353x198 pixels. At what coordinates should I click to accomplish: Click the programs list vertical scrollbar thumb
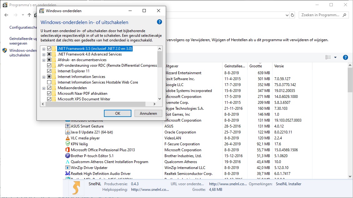coord(350,80)
